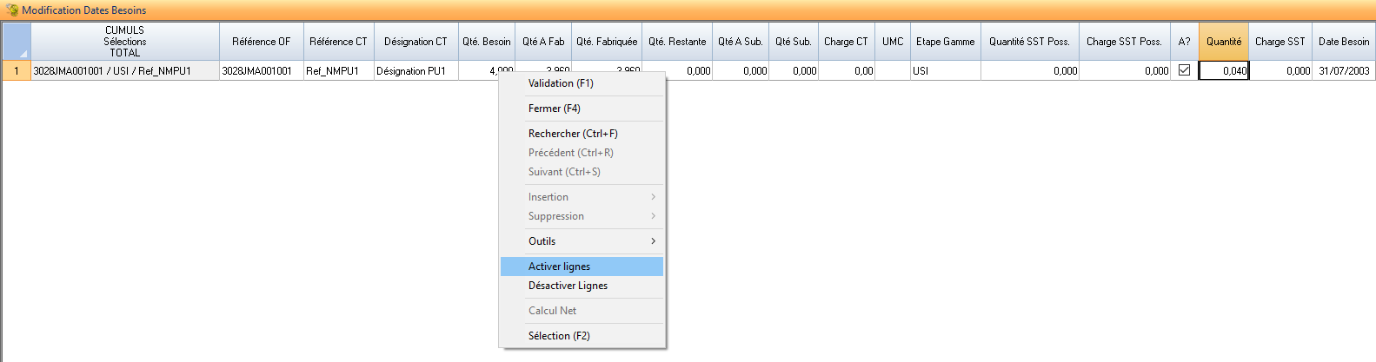The image size is (1376, 362).
Task: Select Désactiver Lignes menu entry
Action: (581, 286)
